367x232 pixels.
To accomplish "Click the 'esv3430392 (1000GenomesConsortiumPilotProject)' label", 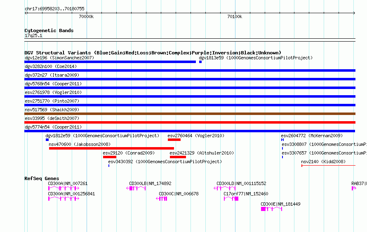I will [165, 162].
